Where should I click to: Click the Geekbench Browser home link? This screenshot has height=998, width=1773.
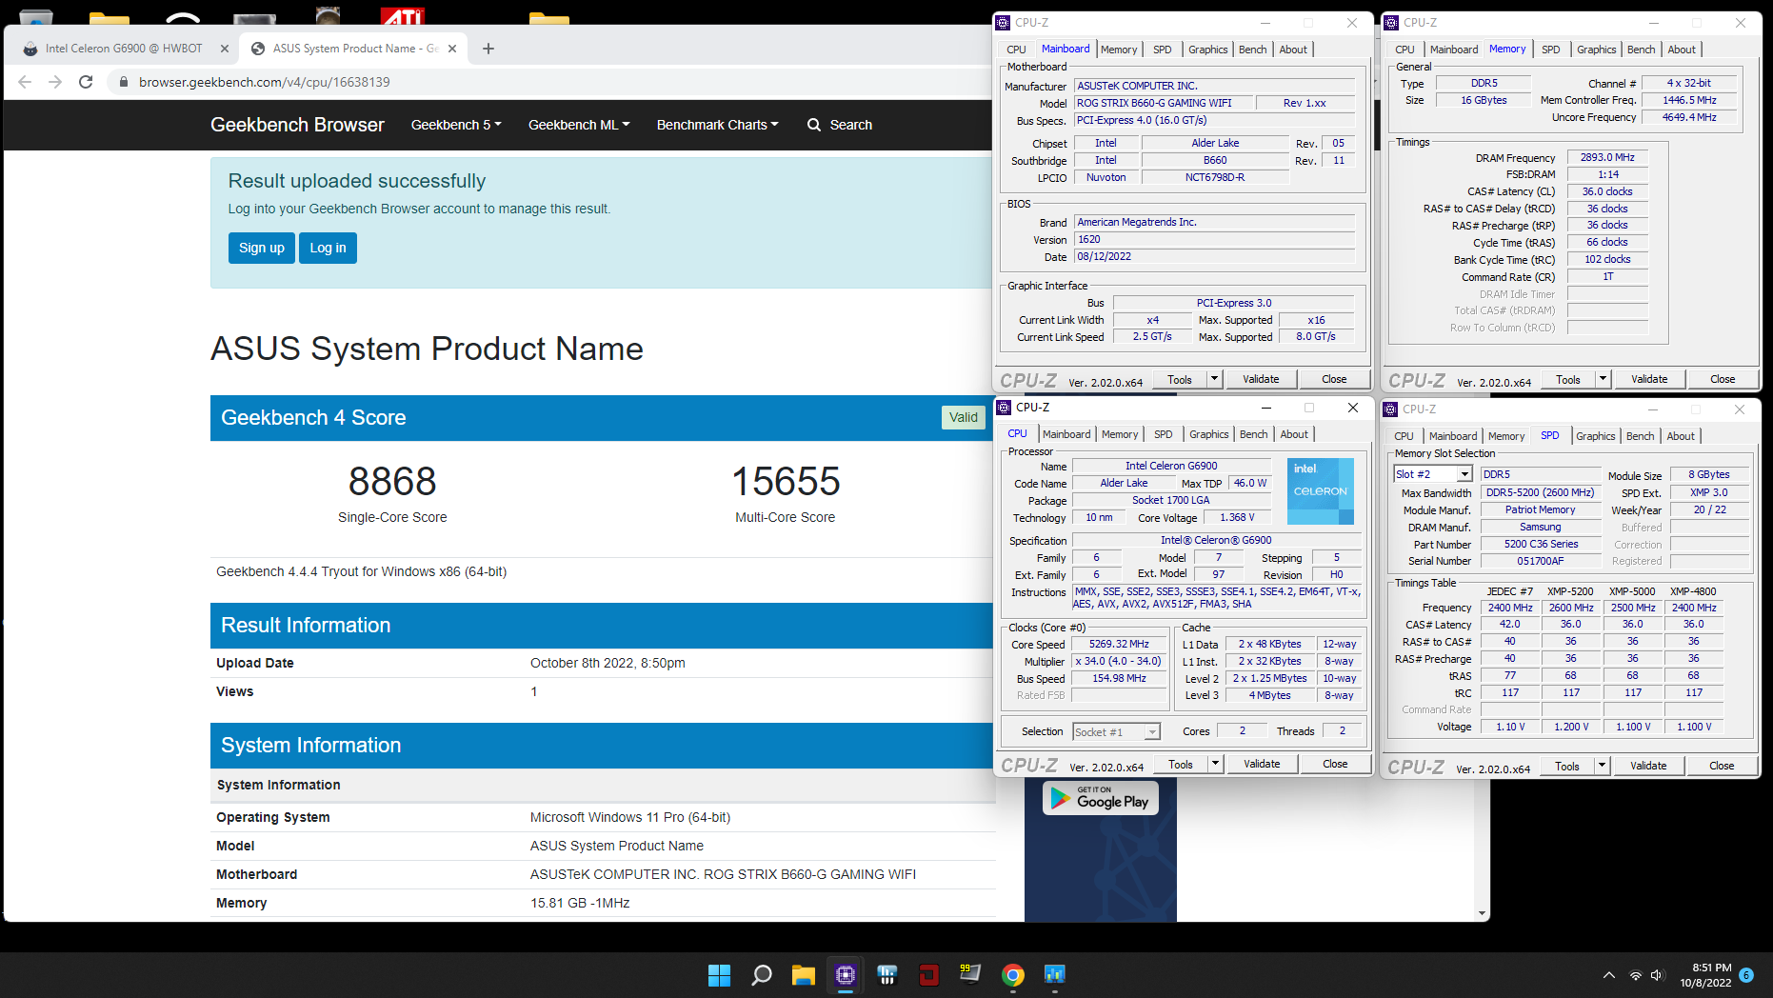(297, 125)
